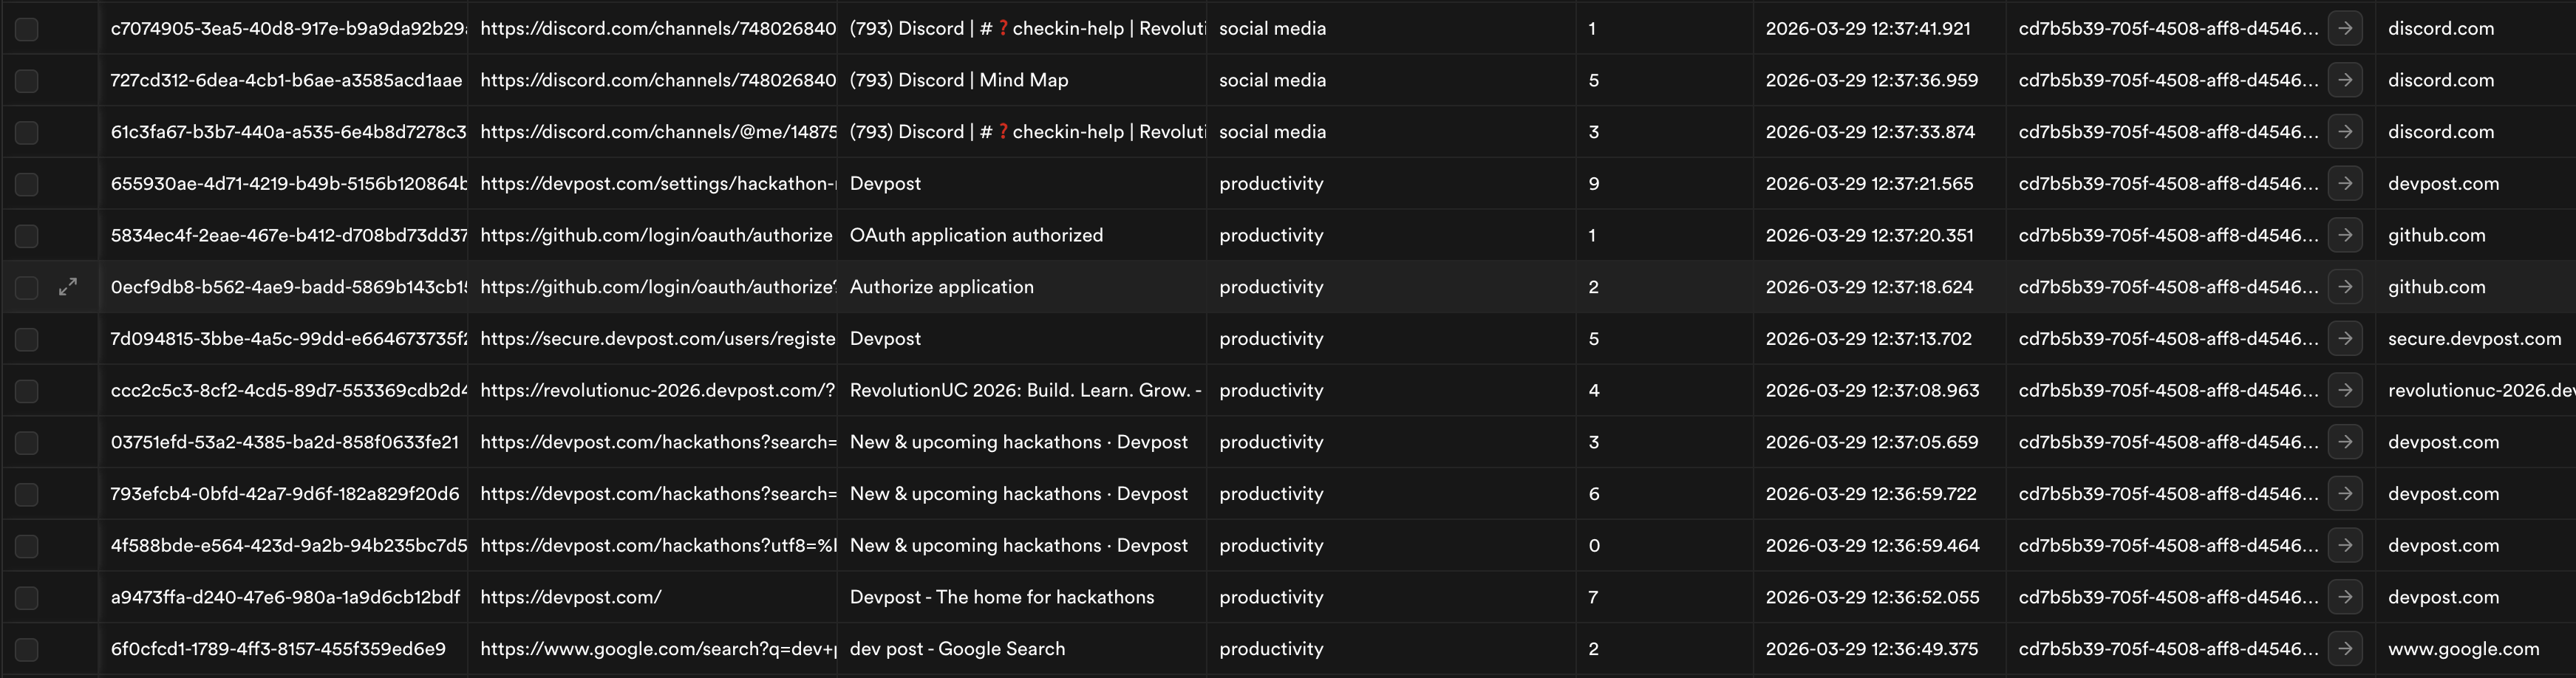Tick checkbox for Devpost home for hackathons row
Viewport: 2576px width, 678px height.
click(x=27, y=598)
